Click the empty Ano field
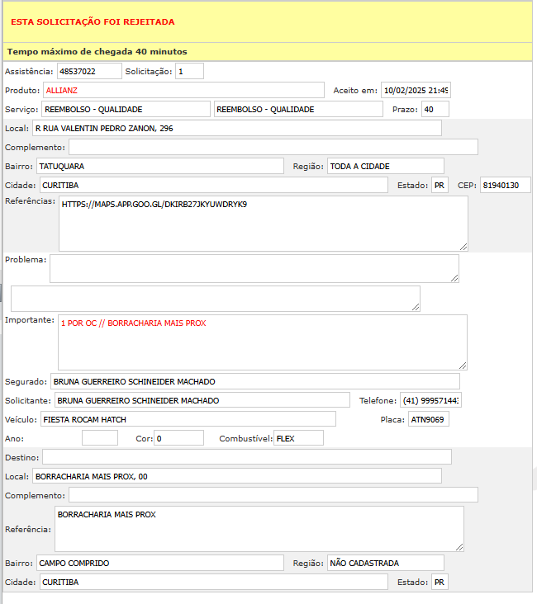The height and width of the screenshot is (604, 537). (x=100, y=438)
